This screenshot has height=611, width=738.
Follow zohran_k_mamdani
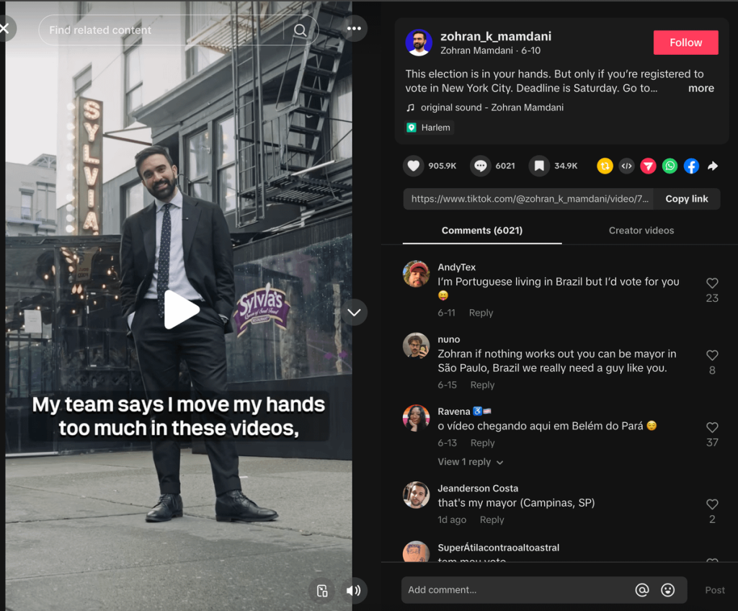click(x=685, y=43)
